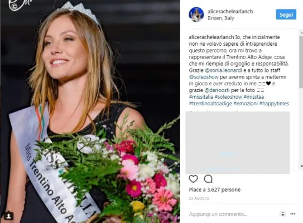The height and width of the screenshot is (223, 303).
Task: Click the 23 AGOSTO post date
Action: [199, 198]
